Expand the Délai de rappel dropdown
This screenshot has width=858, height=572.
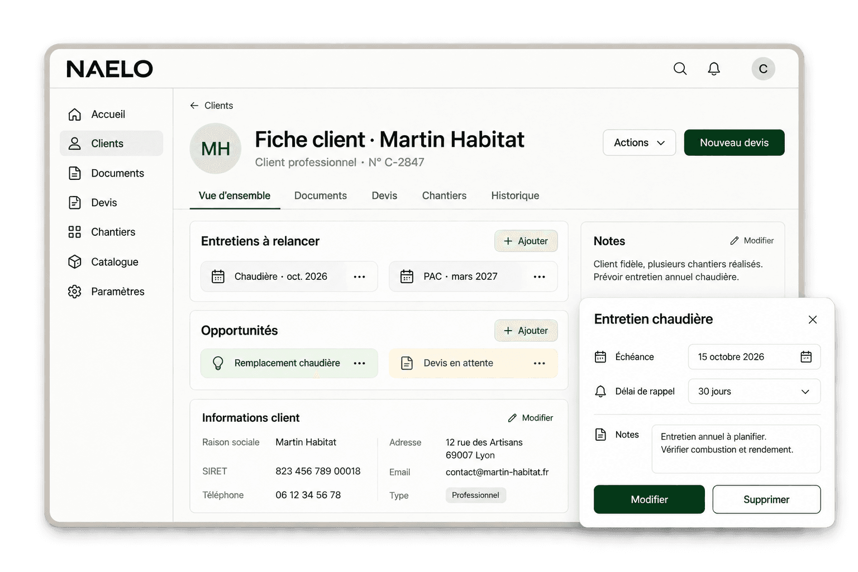click(x=754, y=392)
